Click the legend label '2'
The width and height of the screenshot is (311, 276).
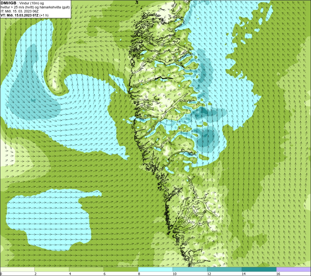click(x=35, y=274)
